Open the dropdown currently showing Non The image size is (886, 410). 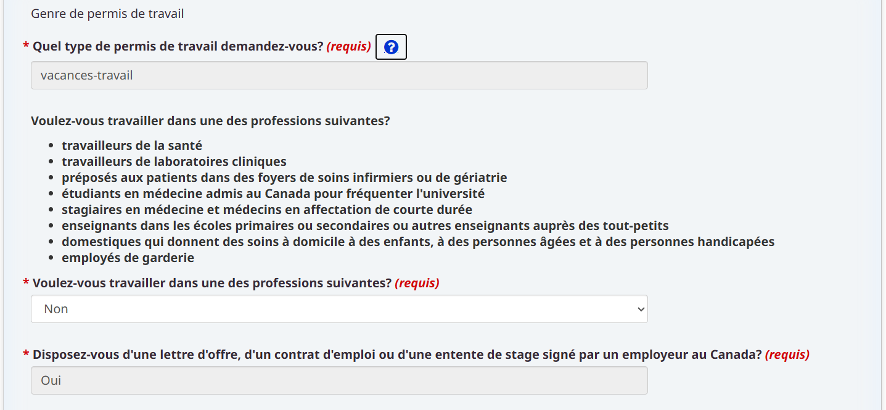339,309
